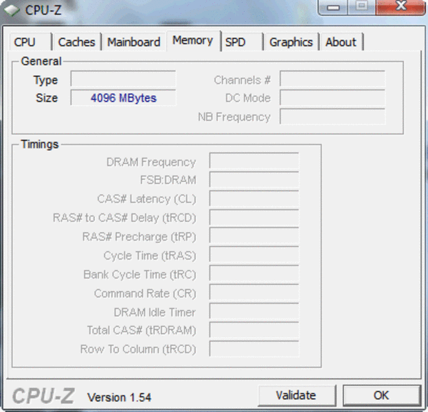Click the RAS# Precharge (tRP) field

254,236
